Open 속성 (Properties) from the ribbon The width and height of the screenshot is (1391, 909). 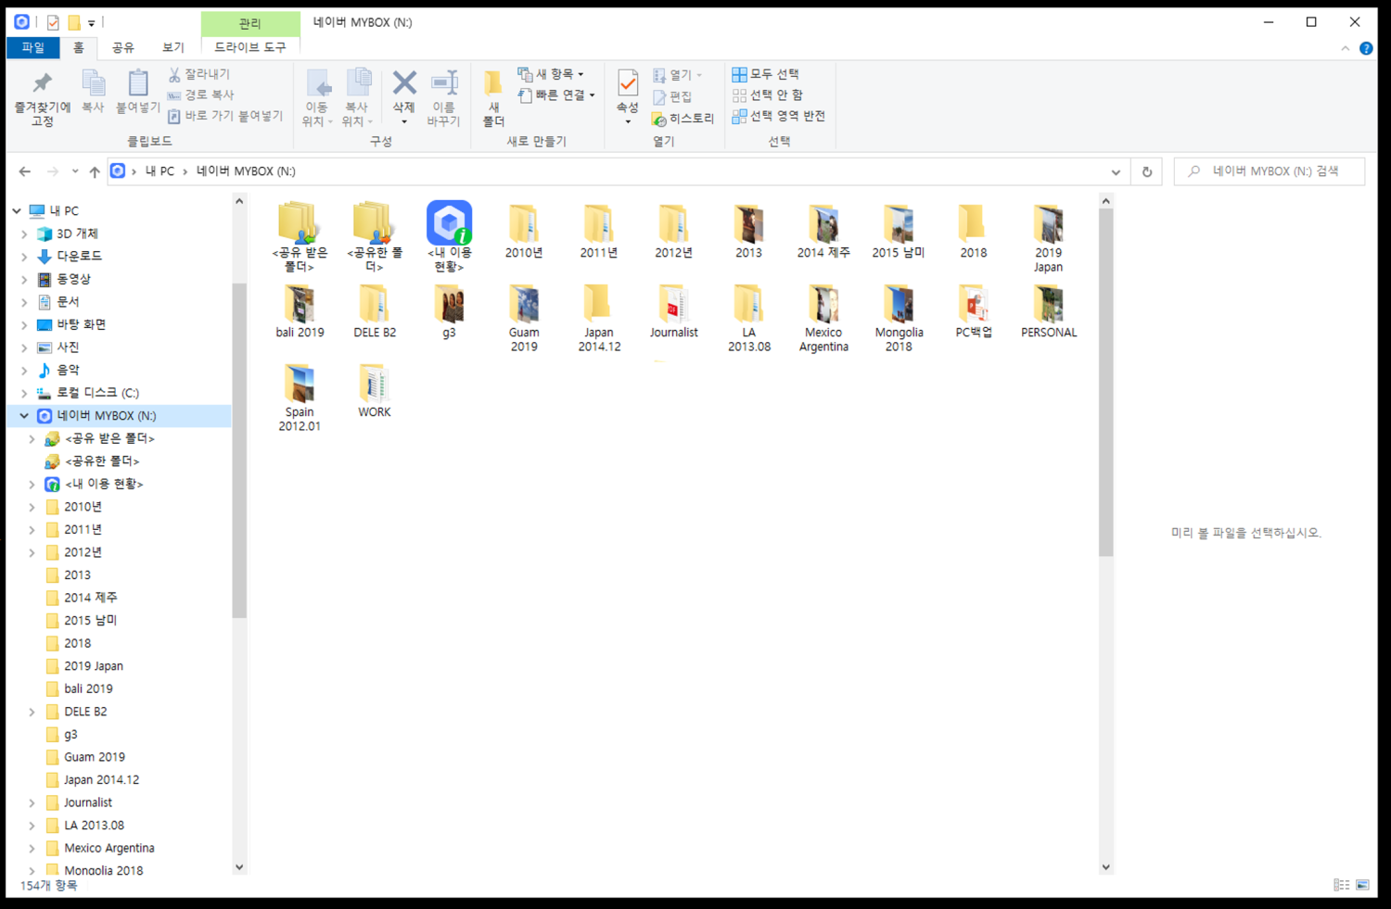coord(628,98)
